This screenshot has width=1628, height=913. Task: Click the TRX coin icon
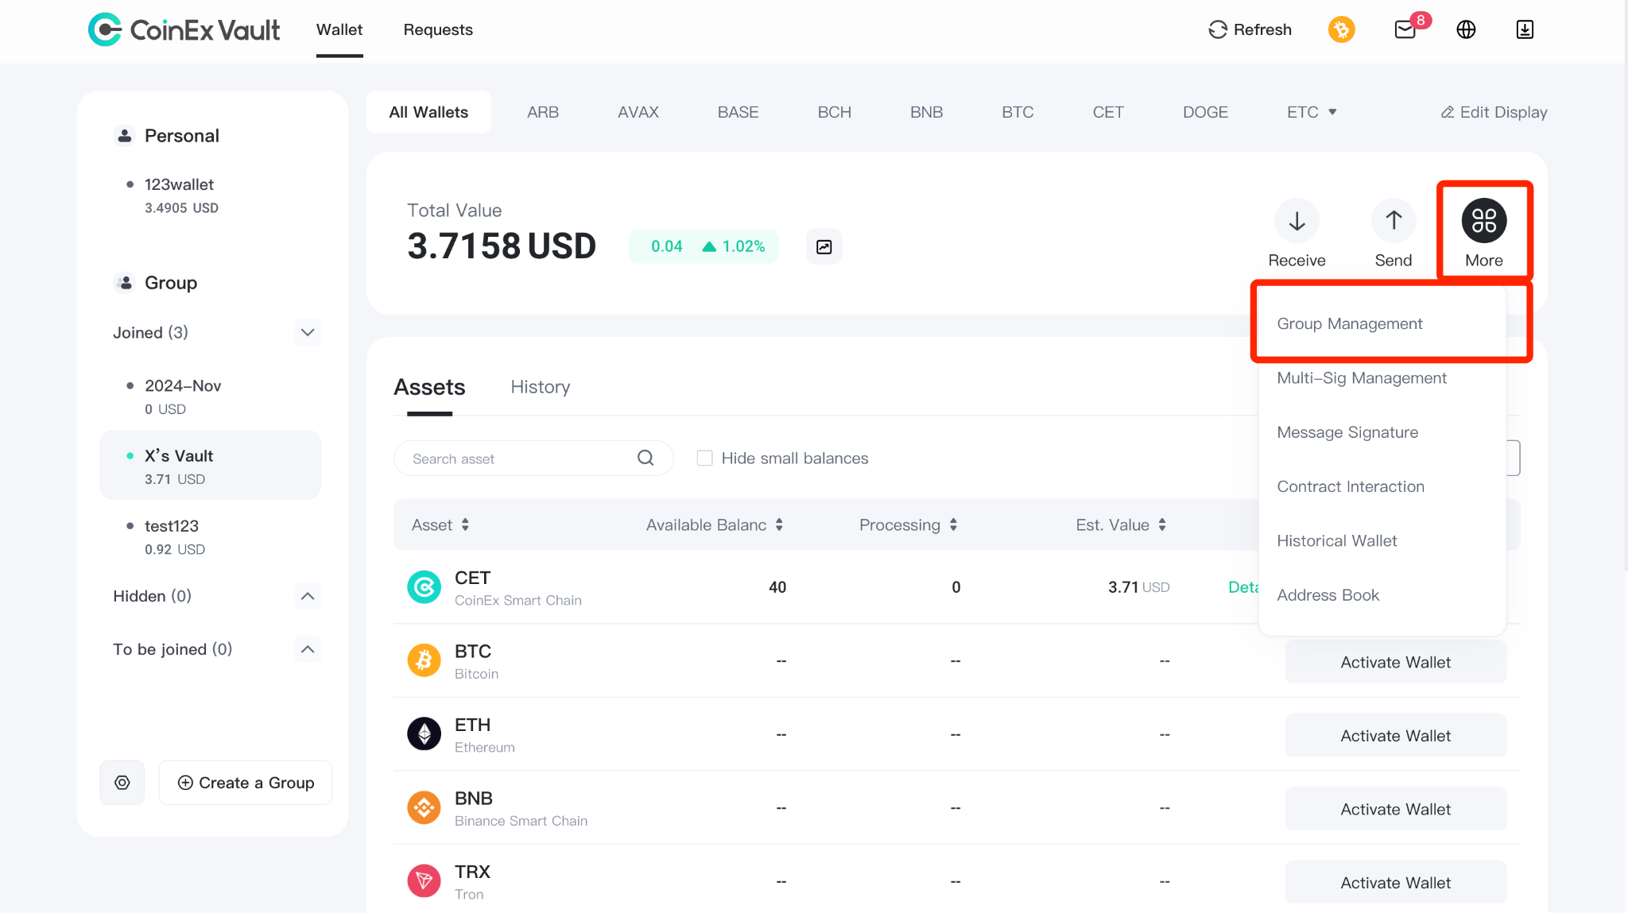point(424,880)
